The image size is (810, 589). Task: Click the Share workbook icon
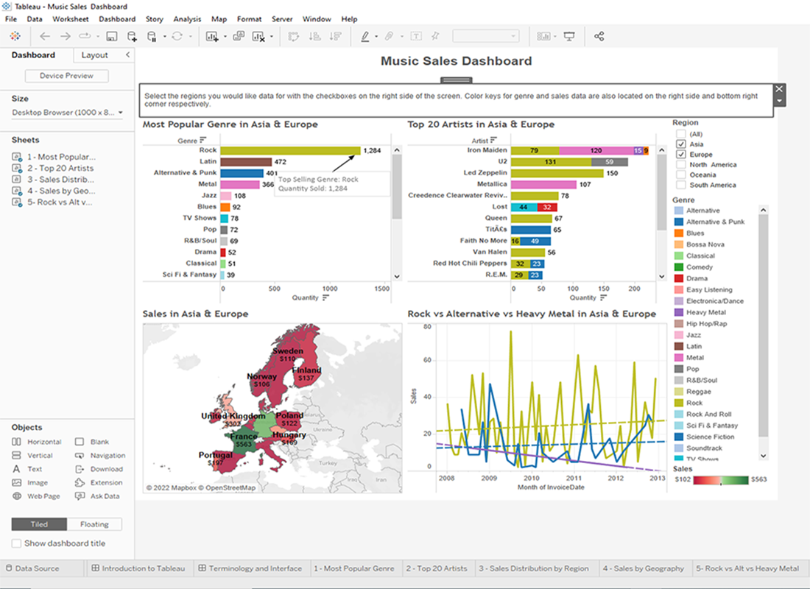tap(599, 36)
